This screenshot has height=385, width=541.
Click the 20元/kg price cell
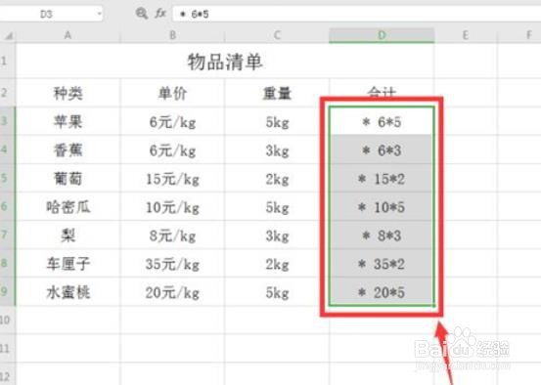point(172,292)
